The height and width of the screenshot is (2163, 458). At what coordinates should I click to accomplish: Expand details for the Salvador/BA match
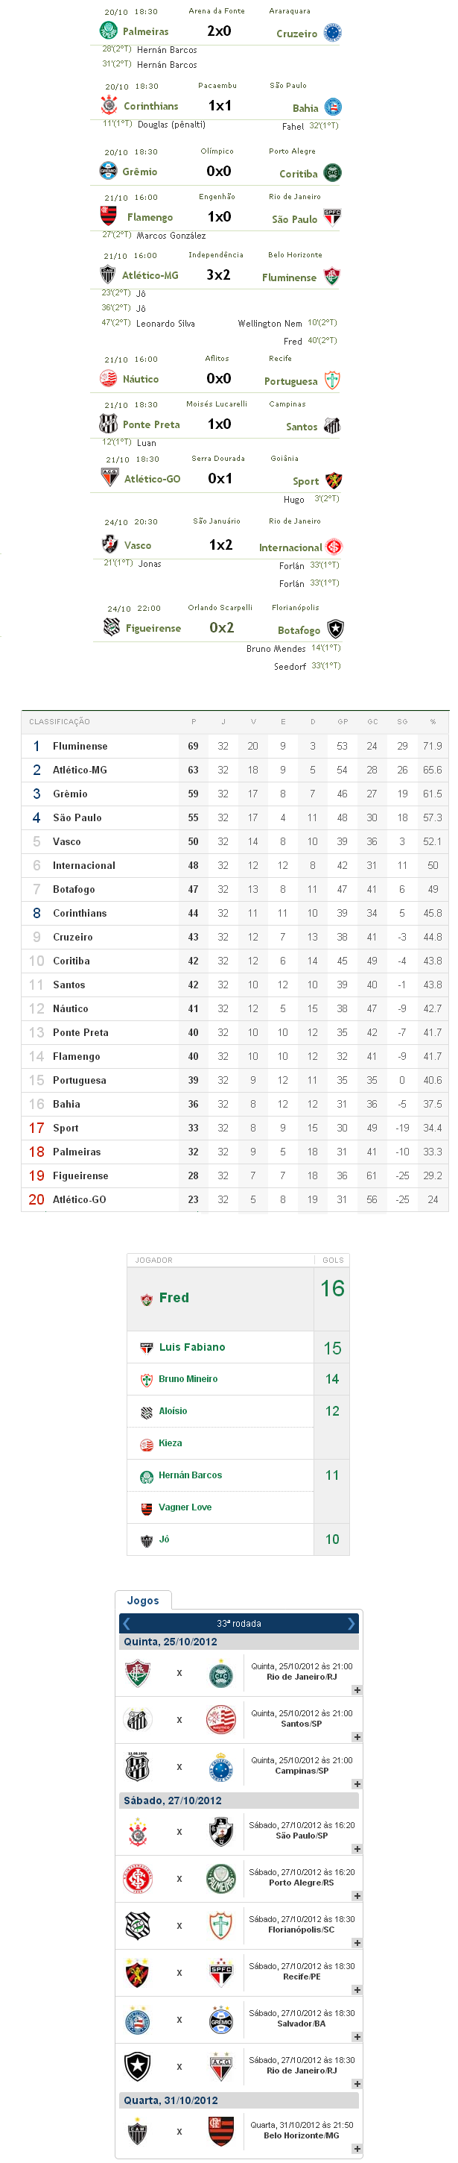[357, 2036]
